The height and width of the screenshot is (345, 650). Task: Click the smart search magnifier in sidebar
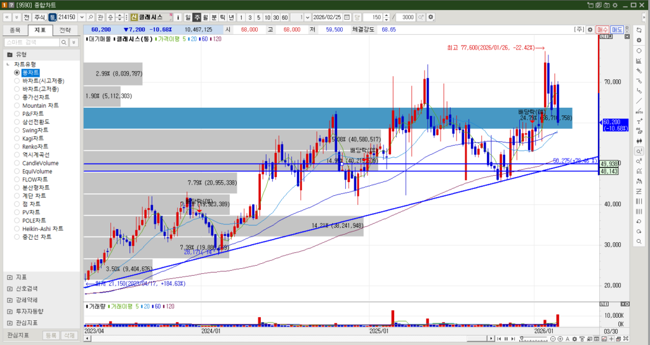click(x=65, y=42)
